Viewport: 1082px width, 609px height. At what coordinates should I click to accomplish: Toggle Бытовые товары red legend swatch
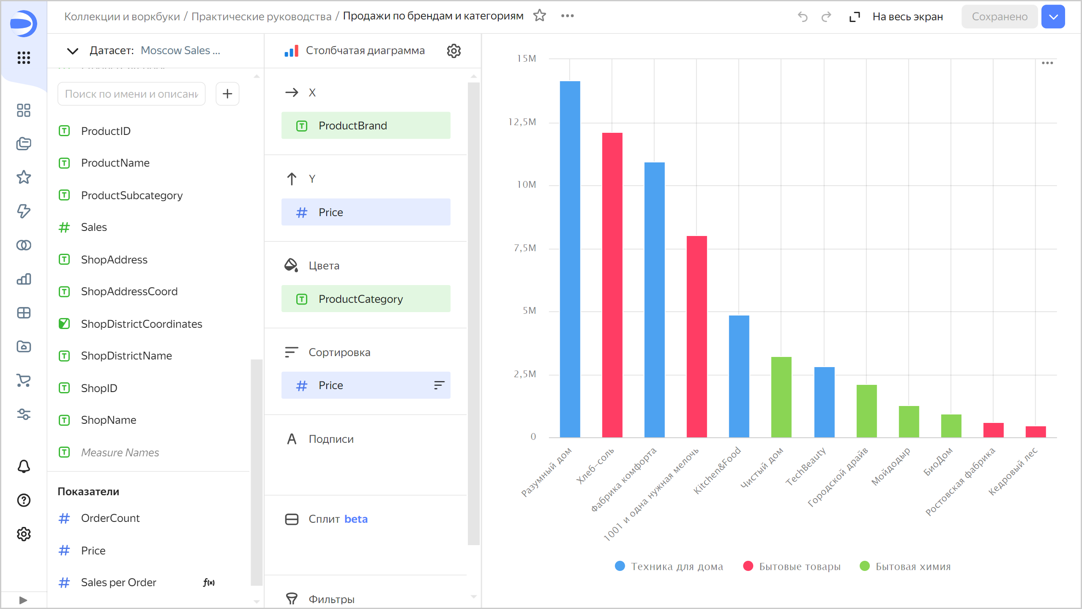(x=748, y=566)
